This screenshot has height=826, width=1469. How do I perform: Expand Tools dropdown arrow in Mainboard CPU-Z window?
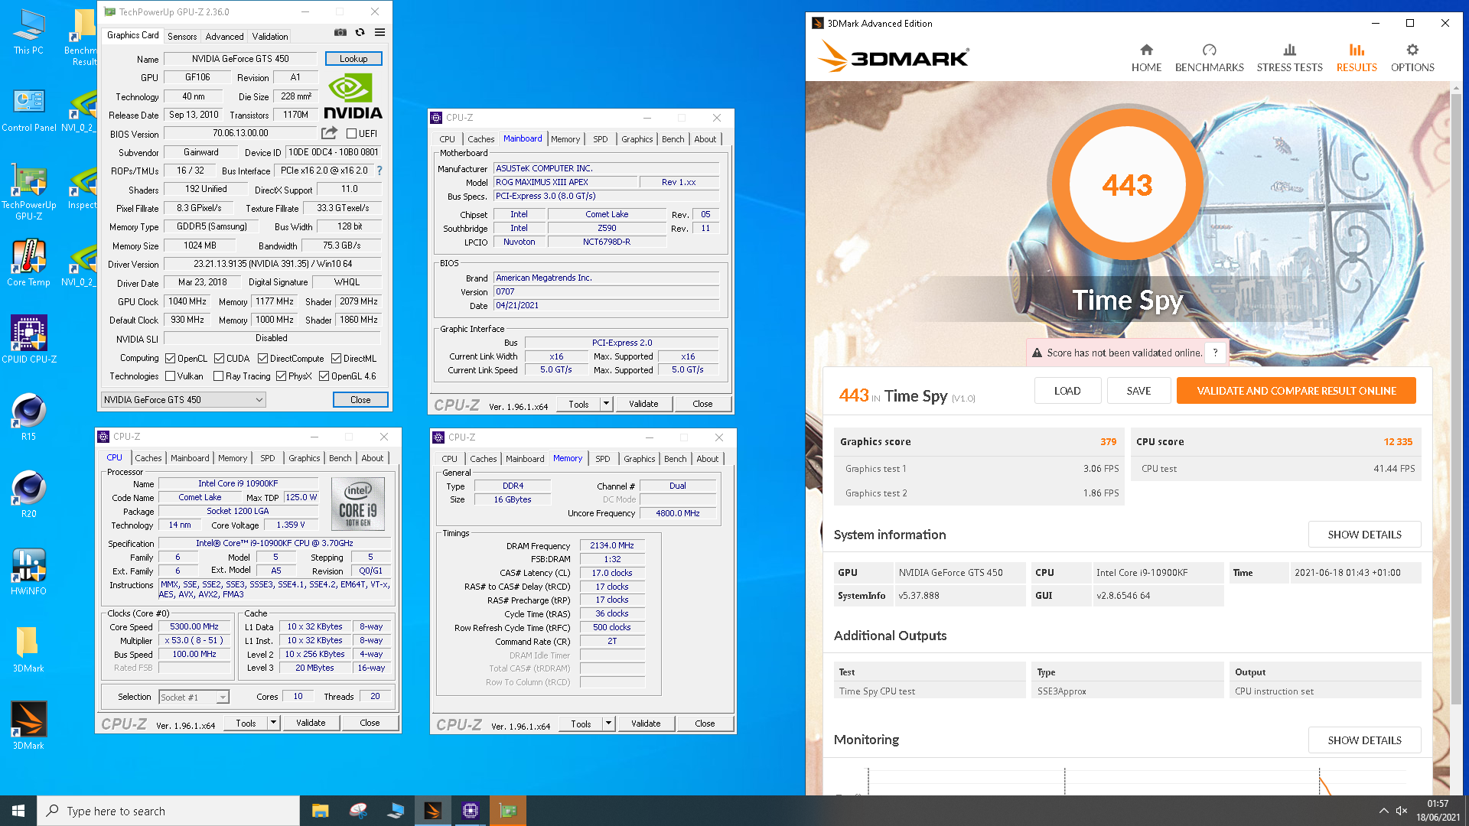[x=607, y=404]
